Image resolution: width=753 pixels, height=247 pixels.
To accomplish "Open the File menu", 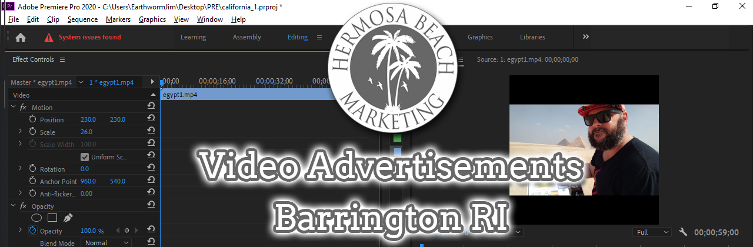I will [14, 19].
